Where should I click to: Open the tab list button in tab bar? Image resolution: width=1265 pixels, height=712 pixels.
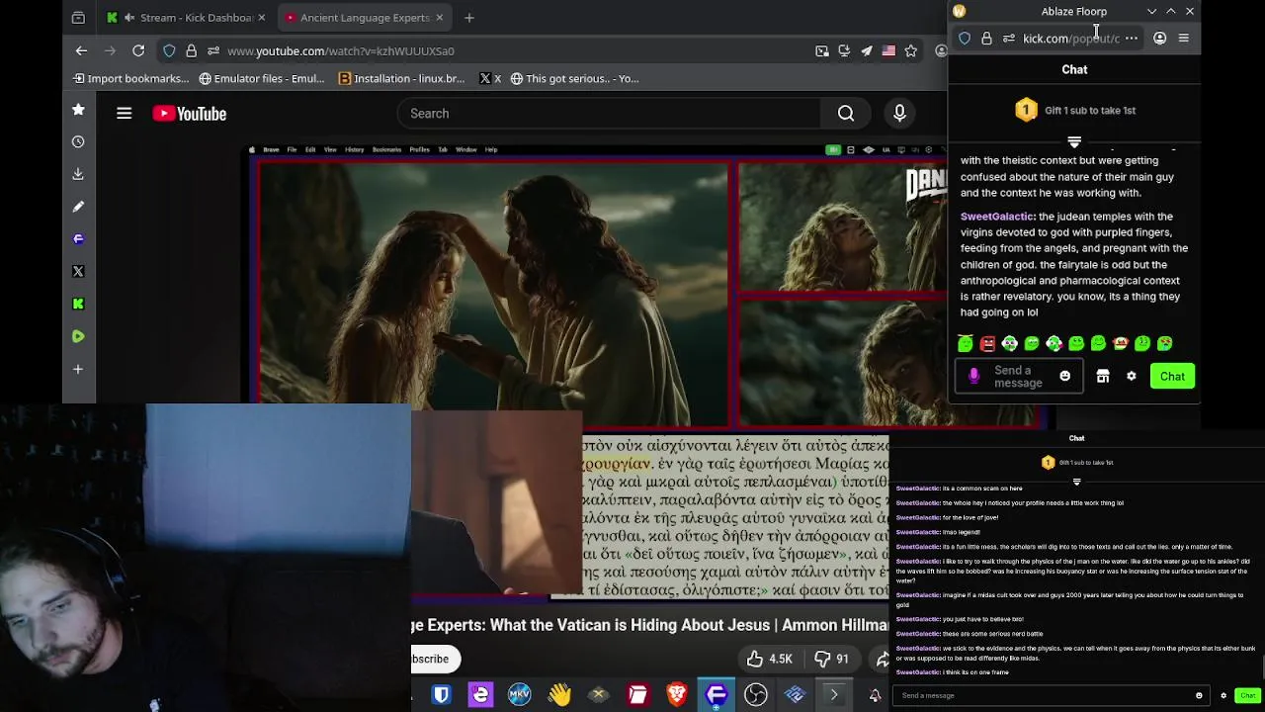(x=78, y=17)
